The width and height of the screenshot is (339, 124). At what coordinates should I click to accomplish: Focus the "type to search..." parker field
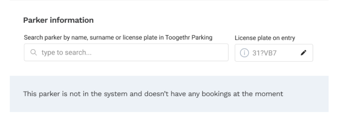click(x=128, y=53)
